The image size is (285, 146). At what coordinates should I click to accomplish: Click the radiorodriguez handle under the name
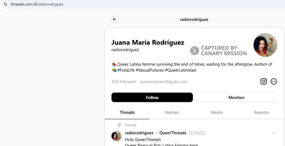pyautogui.click(x=125, y=50)
